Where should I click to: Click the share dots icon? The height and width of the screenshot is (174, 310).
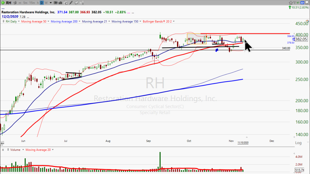pos(82,3)
